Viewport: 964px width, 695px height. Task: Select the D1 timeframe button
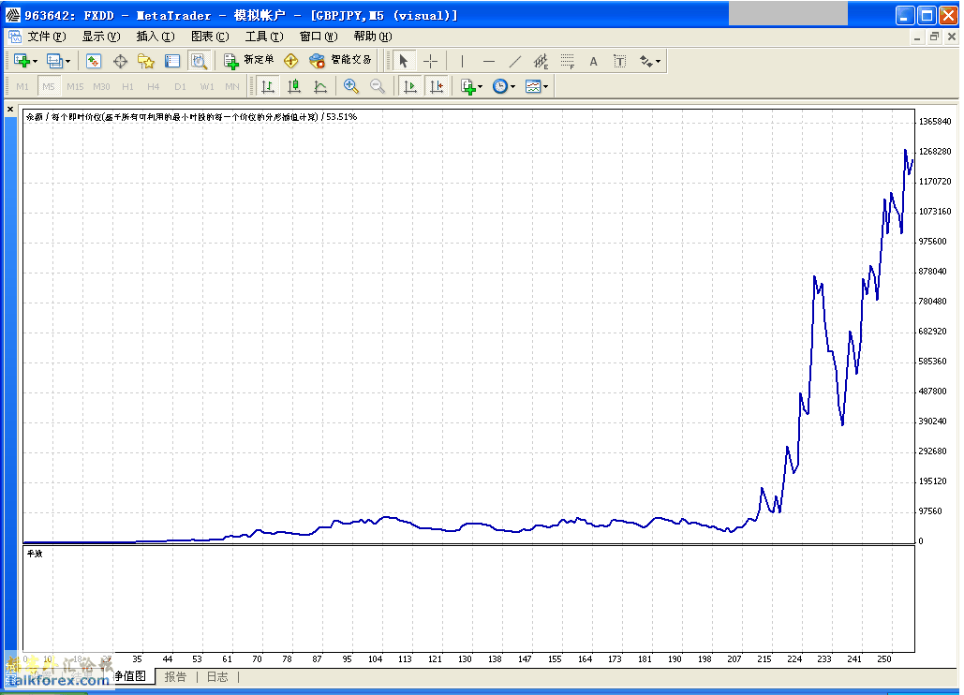click(180, 87)
